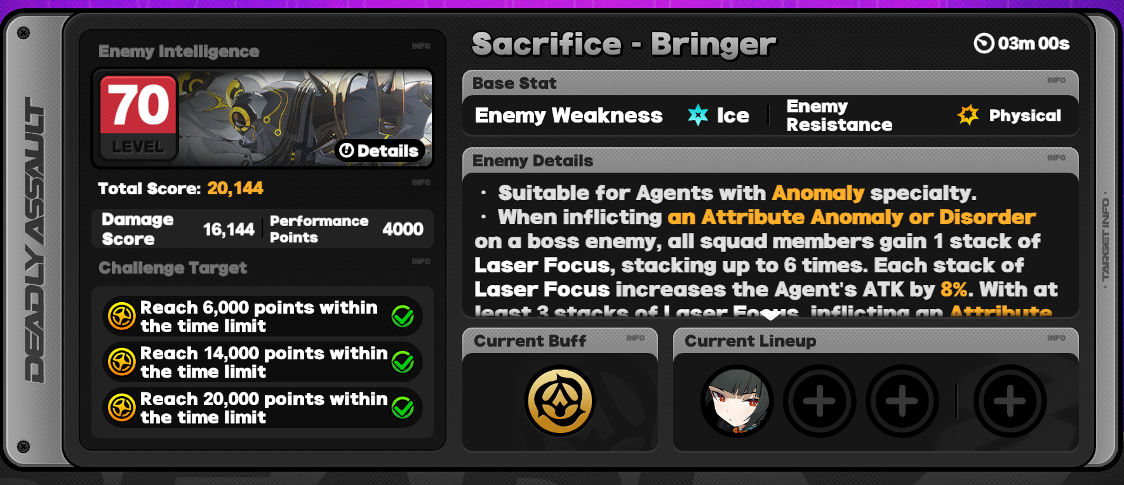Toggle the 14,000 points target checkmark
The width and height of the screenshot is (1124, 485).
pyautogui.click(x=403, y=362)
